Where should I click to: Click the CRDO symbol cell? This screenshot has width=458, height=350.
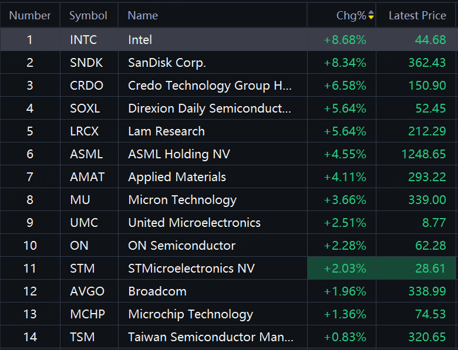(x=86, y=86)
